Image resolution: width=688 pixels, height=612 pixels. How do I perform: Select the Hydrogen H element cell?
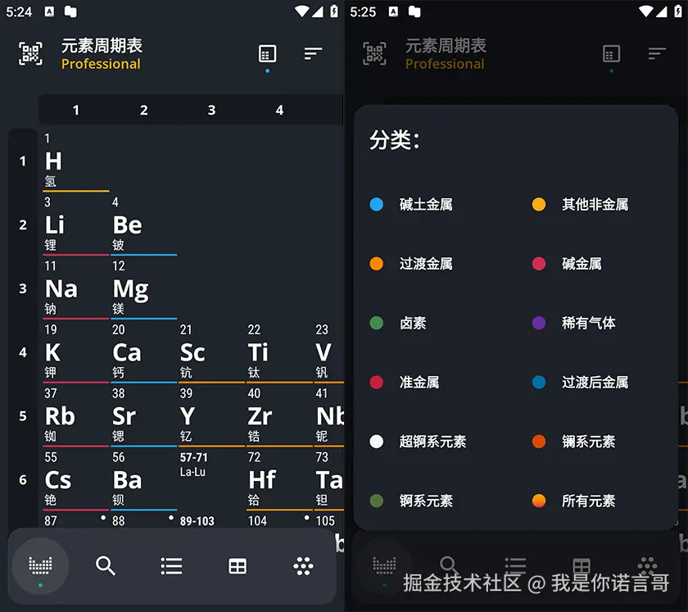tap(76, 161)
